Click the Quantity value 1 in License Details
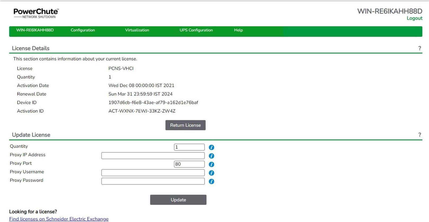 pos(110,77)
